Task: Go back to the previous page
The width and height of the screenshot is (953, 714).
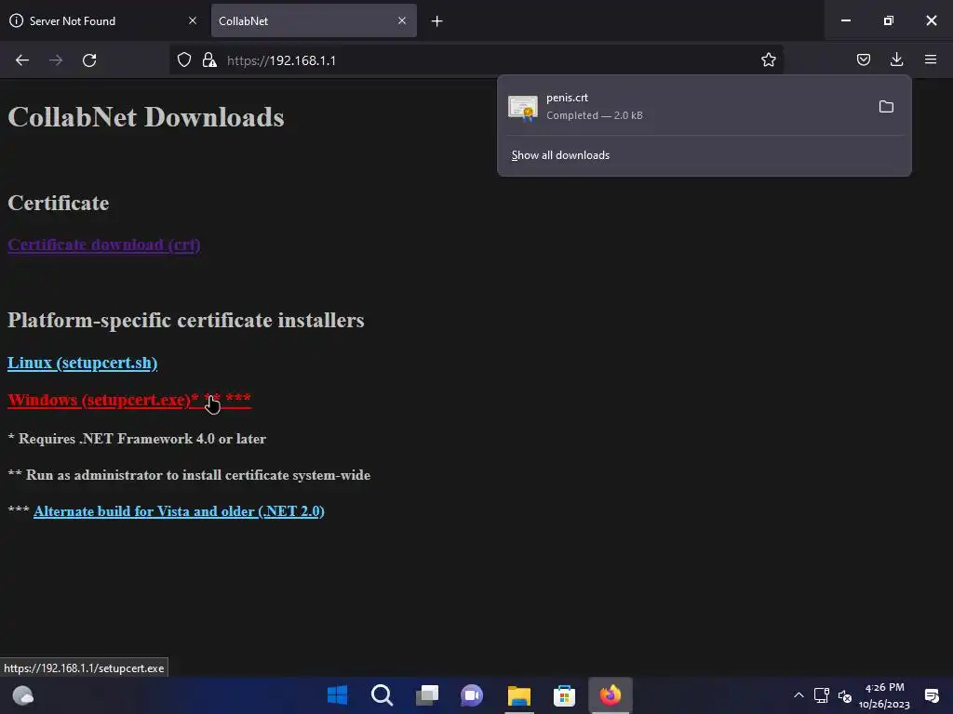Action: click(22, 60)
